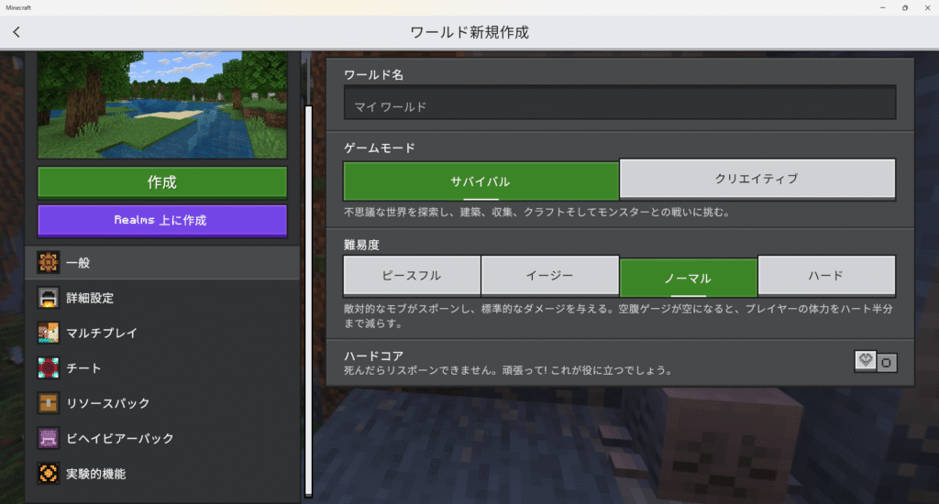Open the 実験的機能 tab
The width and height of the screenshot is (939, 504).
(162, 474)
